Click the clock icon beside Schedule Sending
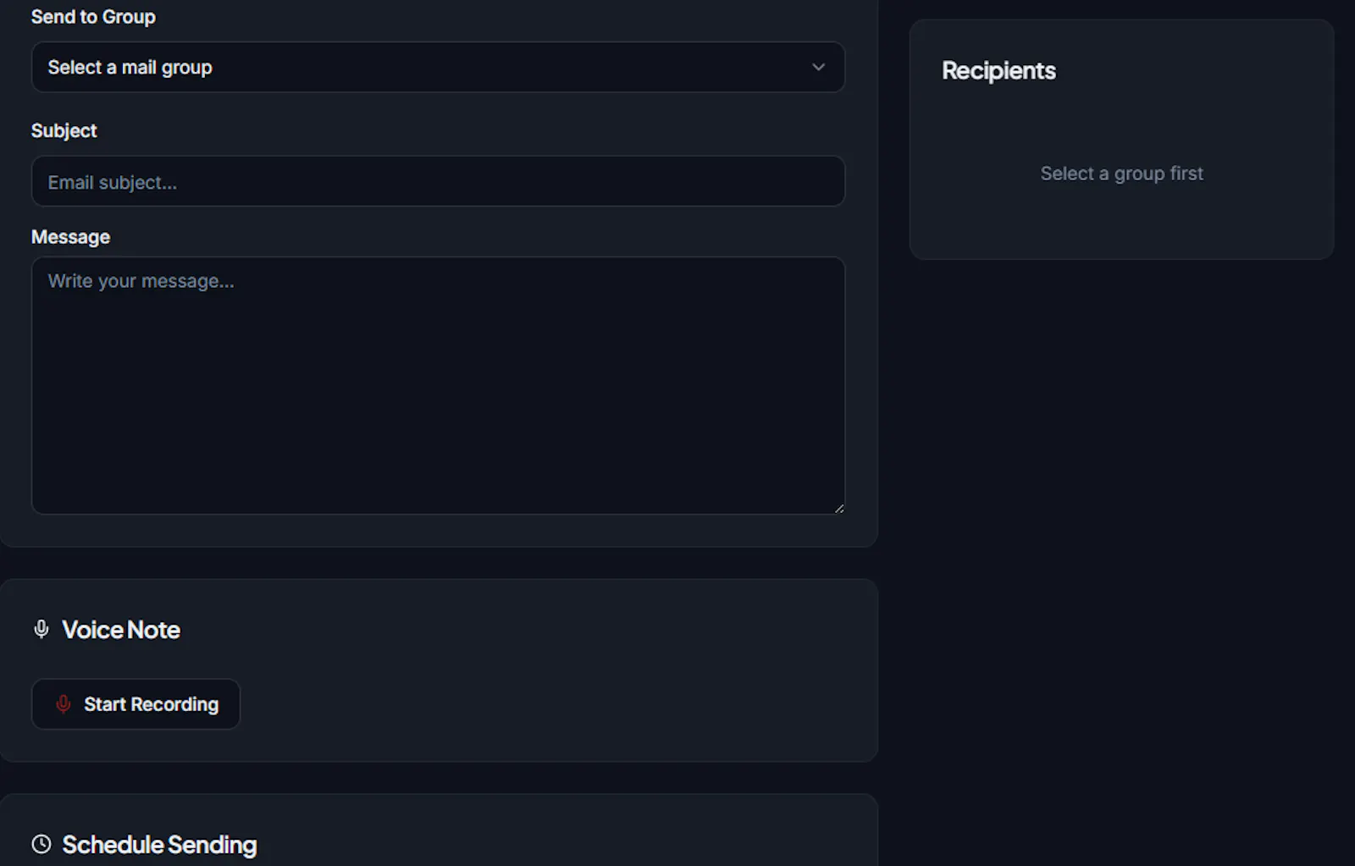Viewport: 1355px width, 866px height. point(41,844)
